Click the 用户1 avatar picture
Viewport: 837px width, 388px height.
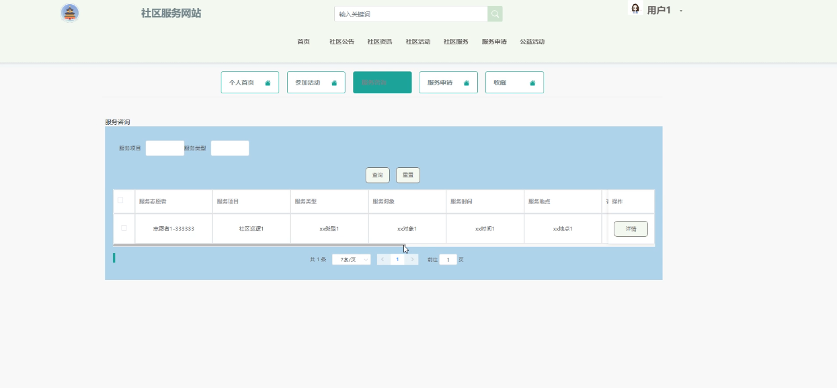(635, 9)
